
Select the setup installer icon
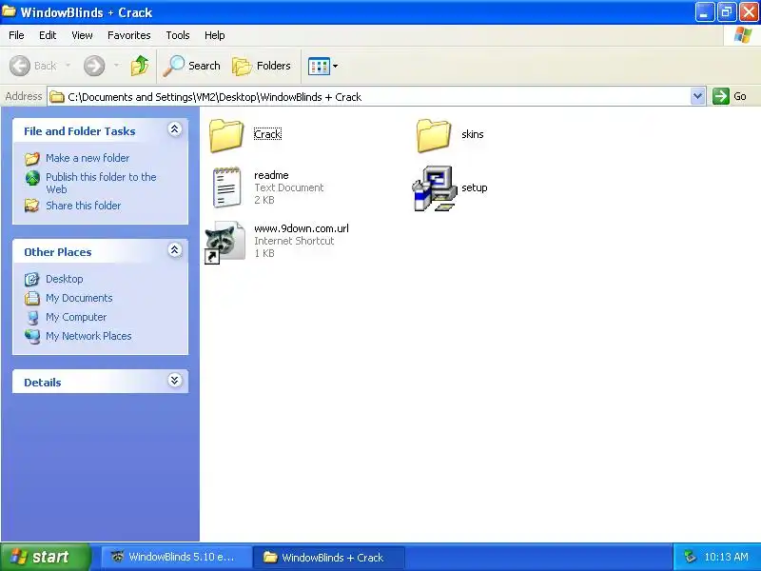(x=435, y=188)
